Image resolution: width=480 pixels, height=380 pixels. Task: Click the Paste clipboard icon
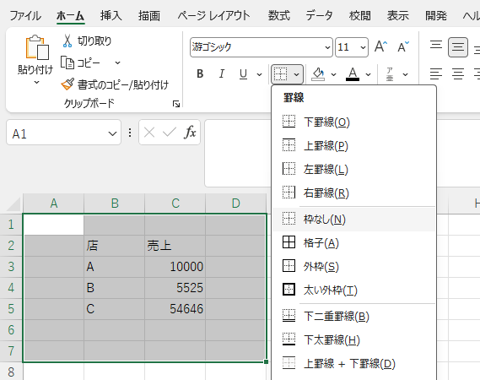(x=37, y=47)
